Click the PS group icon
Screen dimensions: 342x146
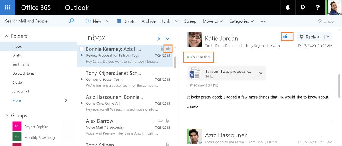17,126
